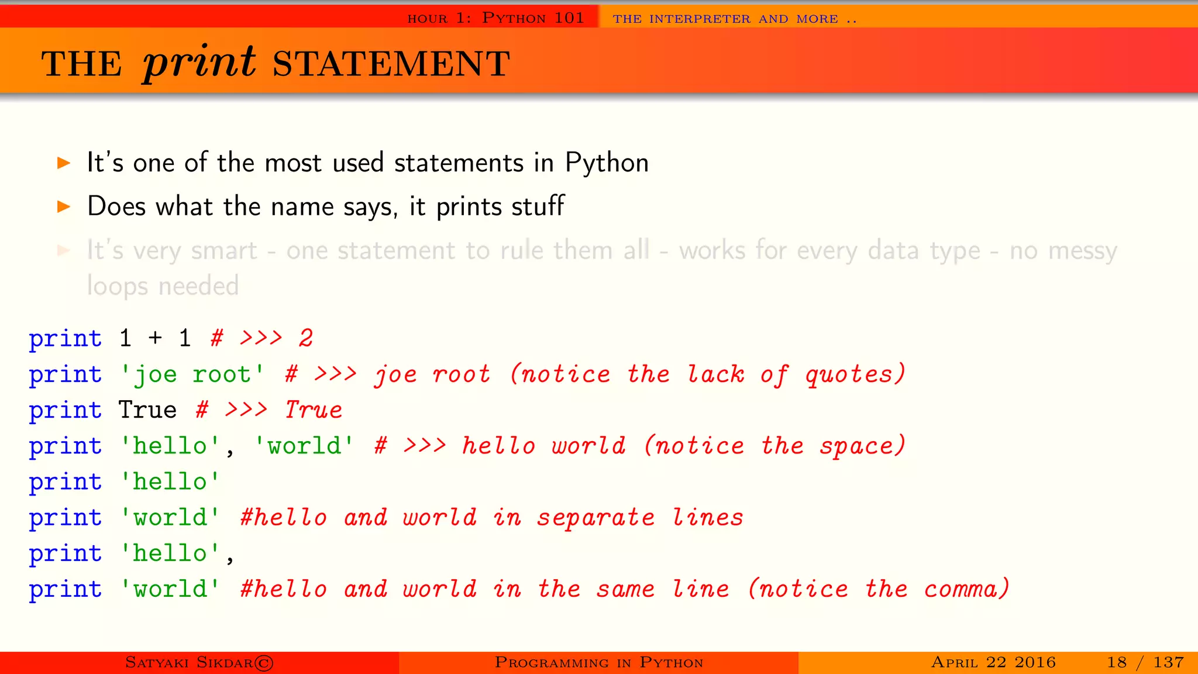This screenshot has height=674, width=1198.
Task: Click the bullet arrow beside 'Does what the name says'
Action: (x=64, y=207)
